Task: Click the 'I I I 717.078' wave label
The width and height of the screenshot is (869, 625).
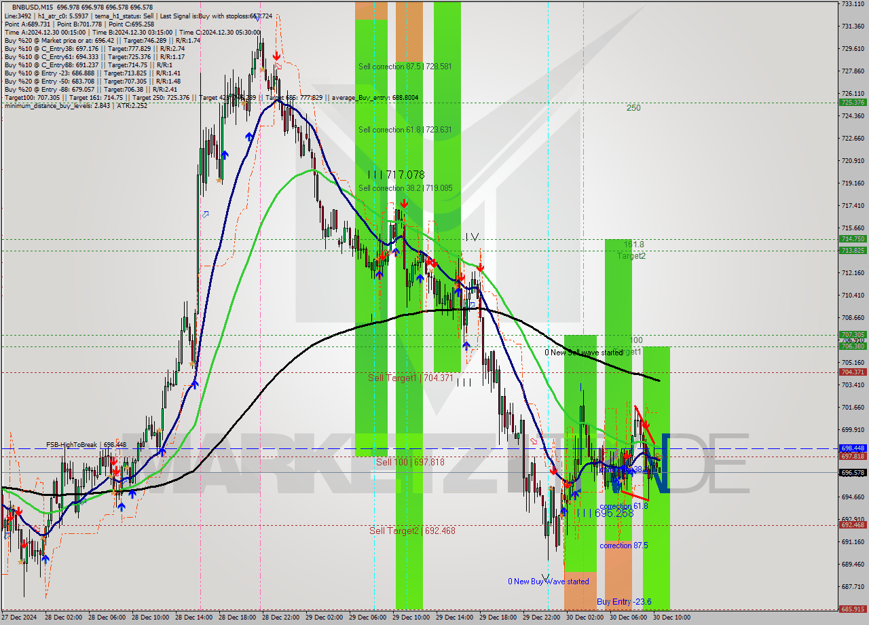Action: coord(396,175)
